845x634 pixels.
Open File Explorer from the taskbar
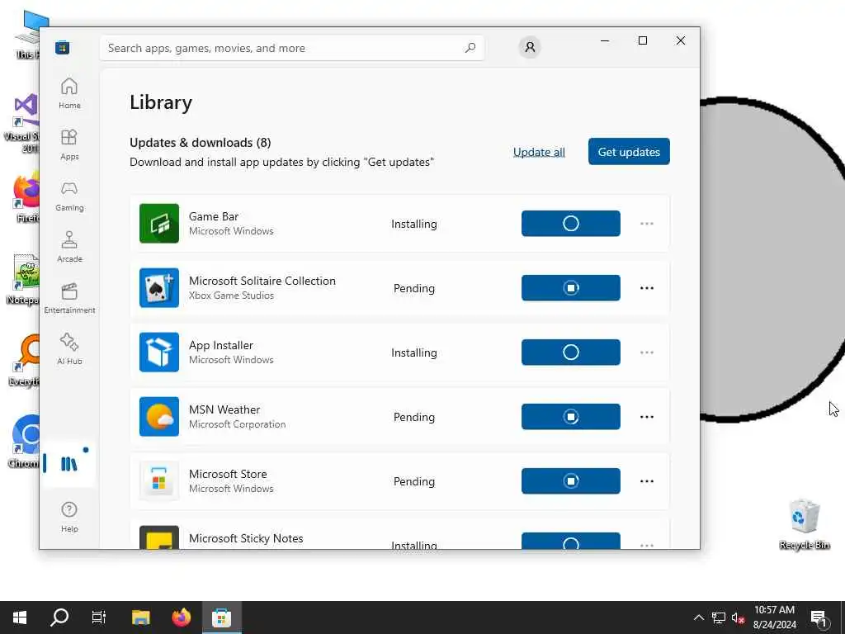coord(140,617)
